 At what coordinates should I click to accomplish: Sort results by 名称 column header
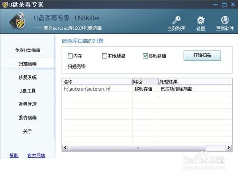(x=98, y=82)
